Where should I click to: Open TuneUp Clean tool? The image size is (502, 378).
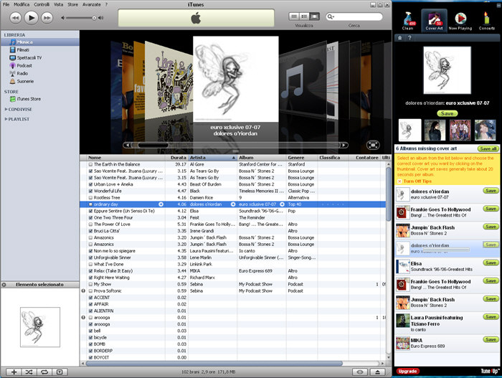click(408, 21)
